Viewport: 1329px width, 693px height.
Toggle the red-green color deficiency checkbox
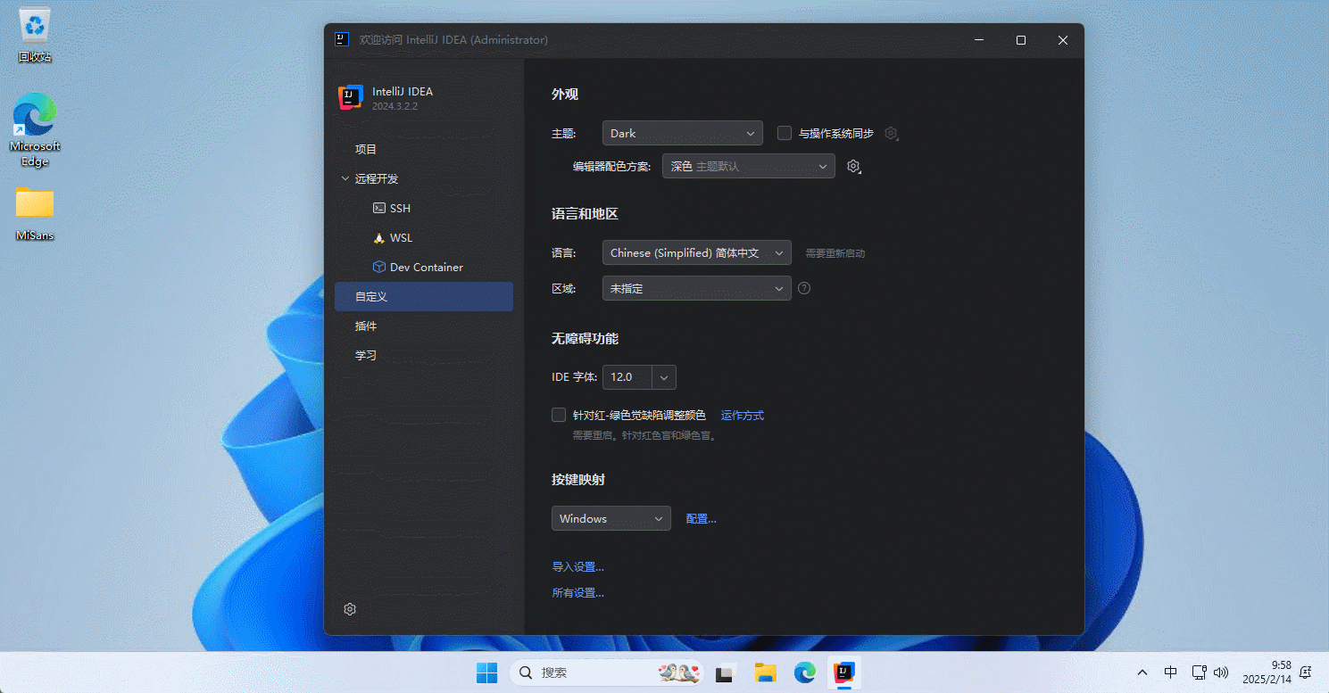click(x=559, y=415)
